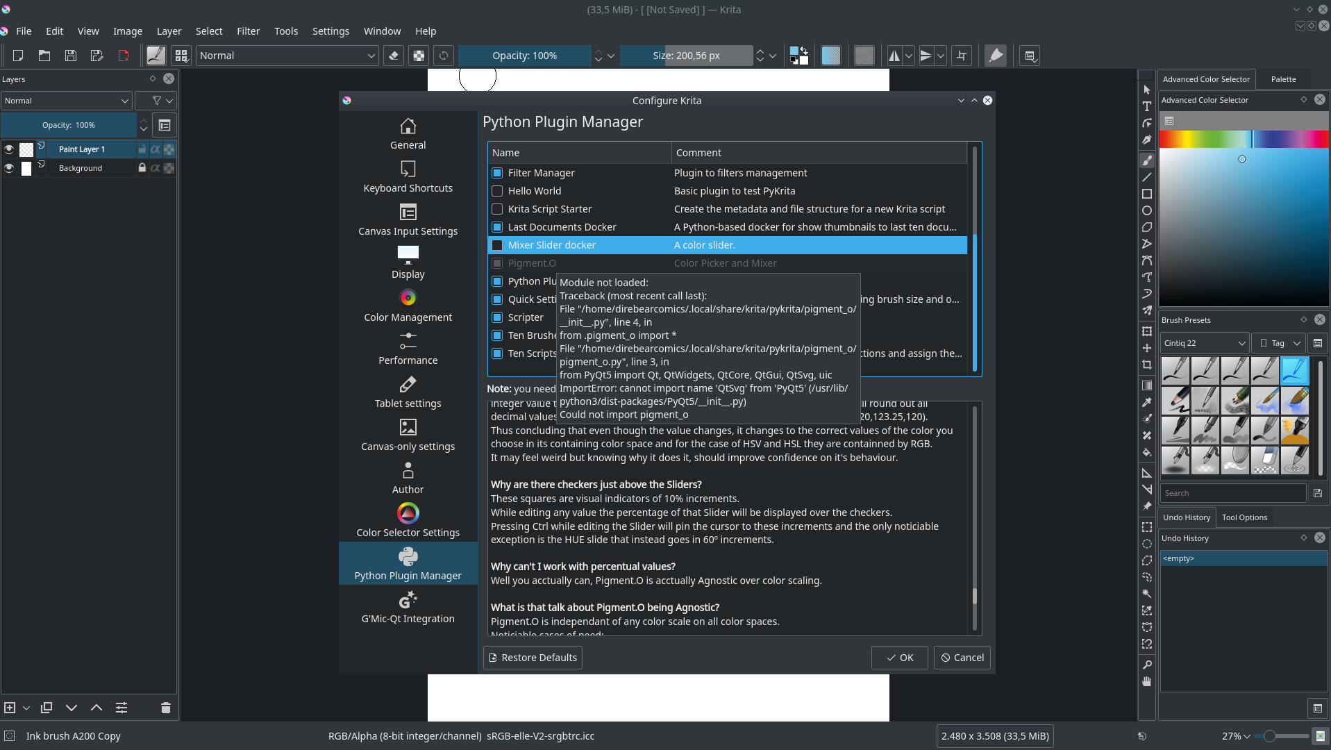Viewport: 1331px width, 750px height.
Task: Open Keyboard Shortcuts settings page
Action: [408, 177]
